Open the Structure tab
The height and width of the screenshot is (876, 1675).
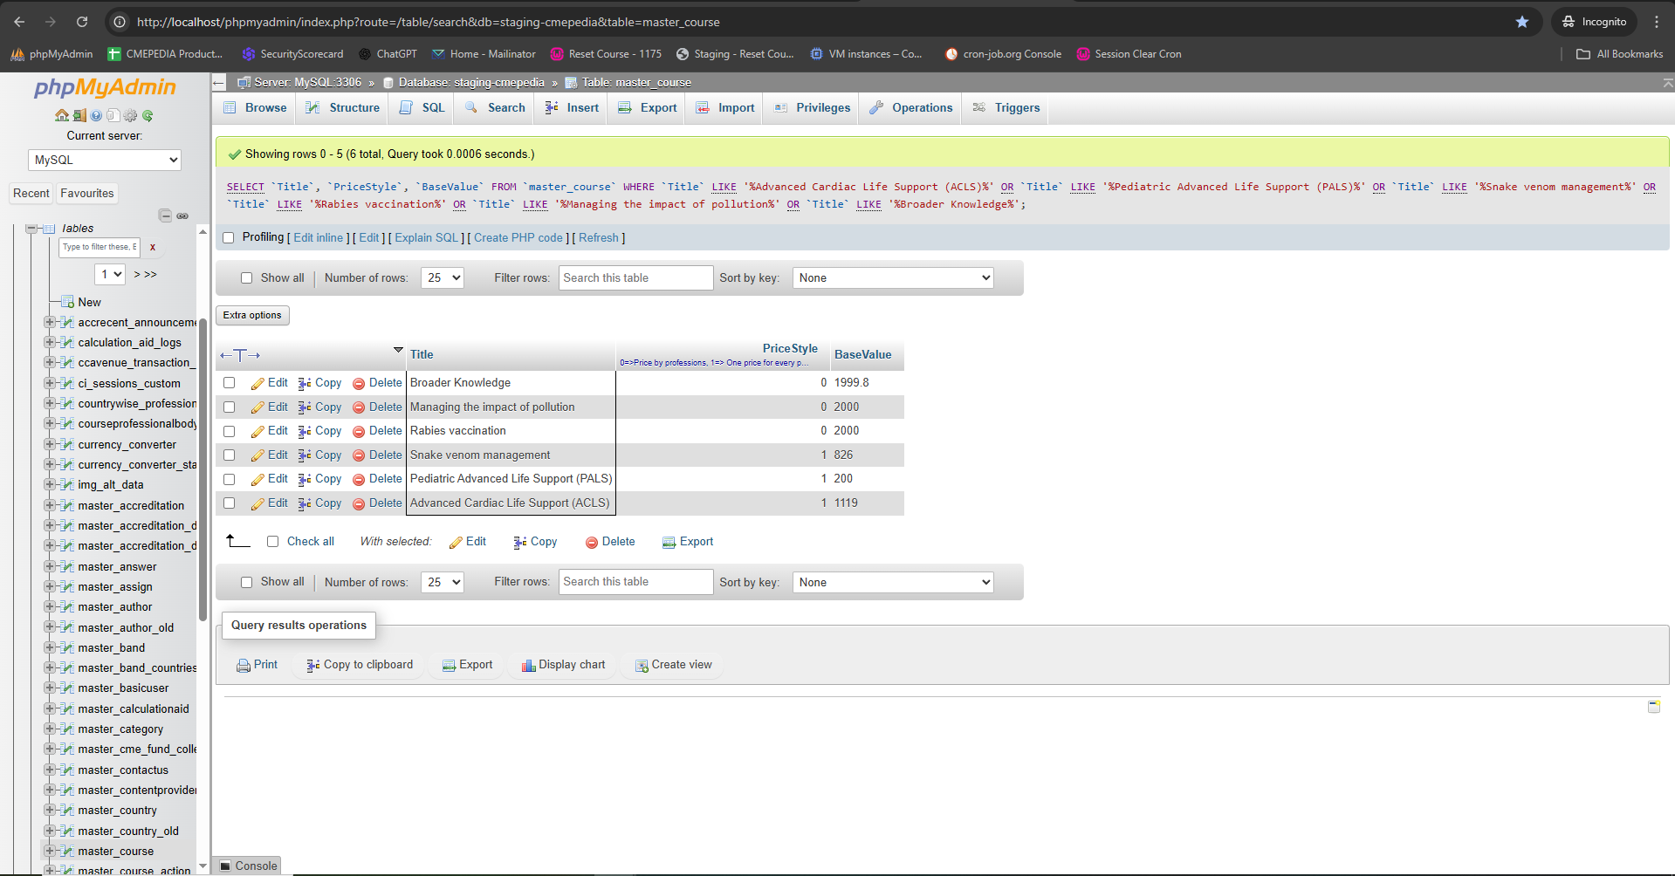pos(342,107)
